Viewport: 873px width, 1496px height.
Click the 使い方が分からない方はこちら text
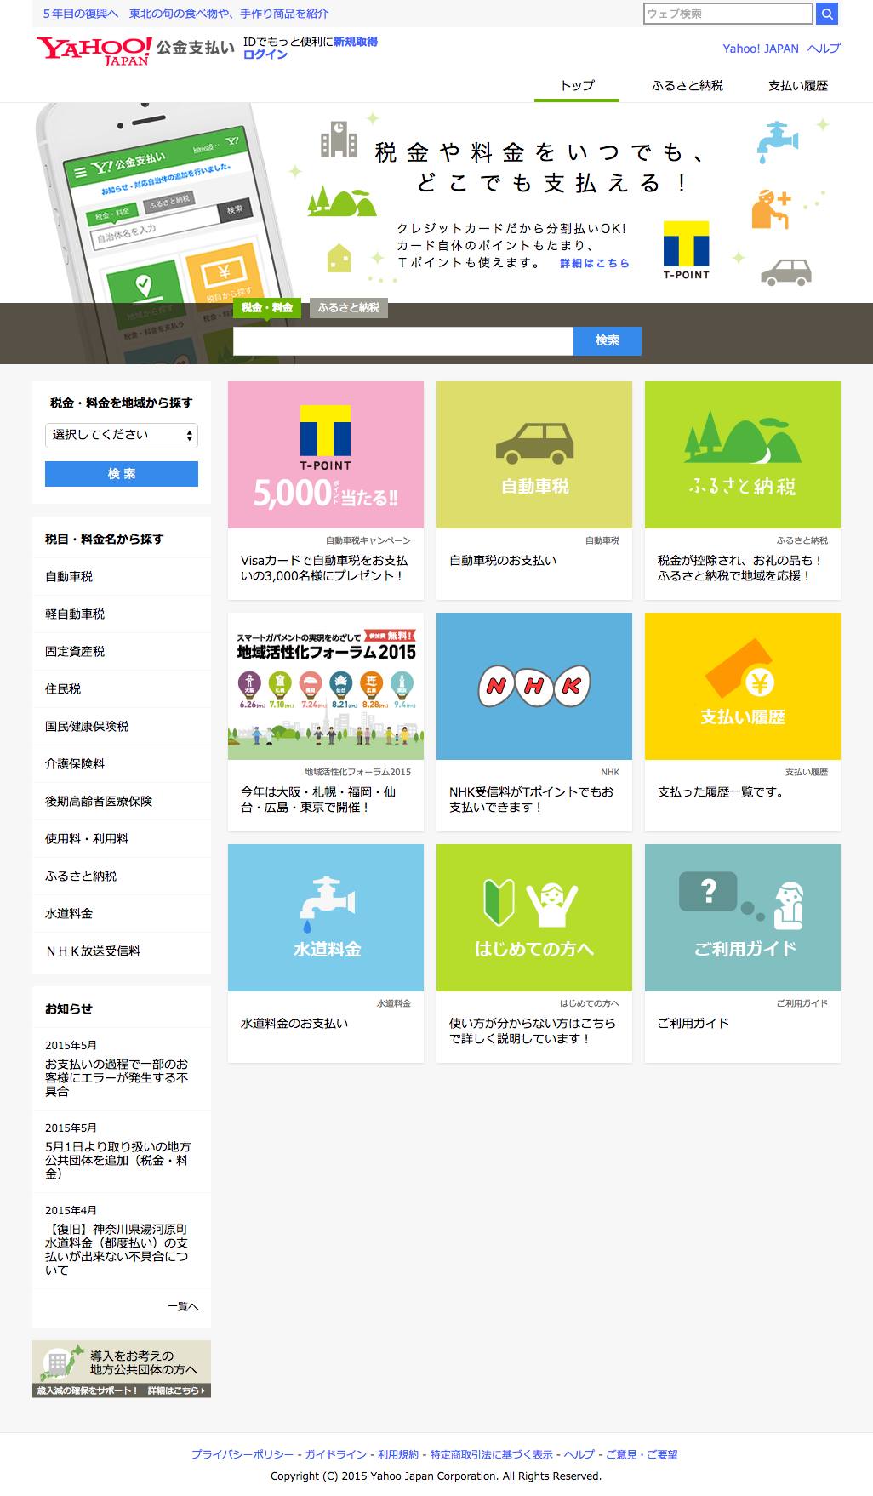[x=532, y=1031]
